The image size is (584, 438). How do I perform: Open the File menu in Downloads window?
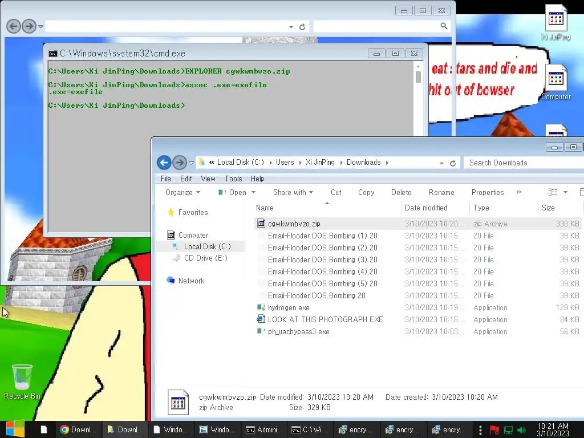click(x=166, y=179)
